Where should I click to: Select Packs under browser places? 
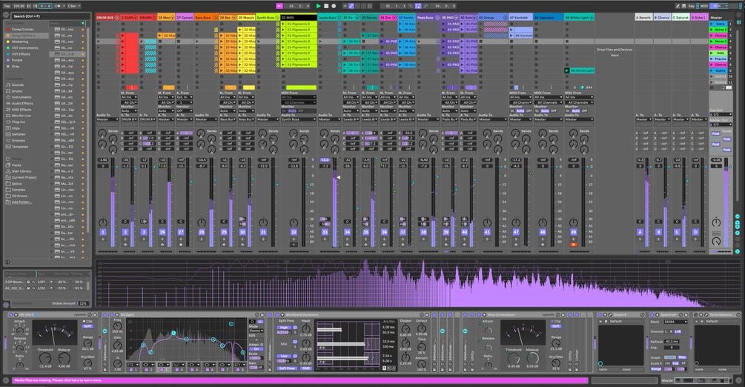pos(16,165)
